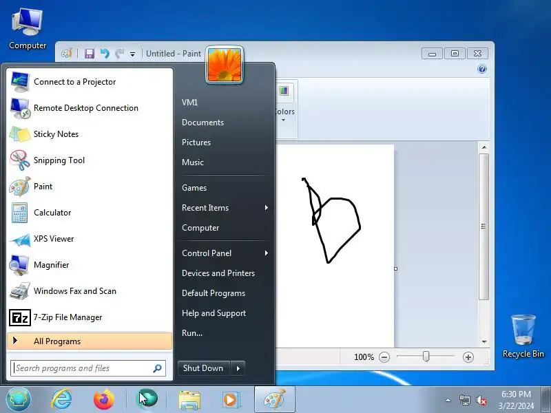The height and width of the screenshot is (413, 551).
Task: Click Redo arrow in Paint title bar
Action: 119,54
